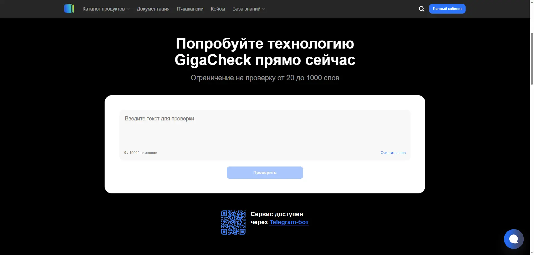Click Очистить поле link

point(393,153)
